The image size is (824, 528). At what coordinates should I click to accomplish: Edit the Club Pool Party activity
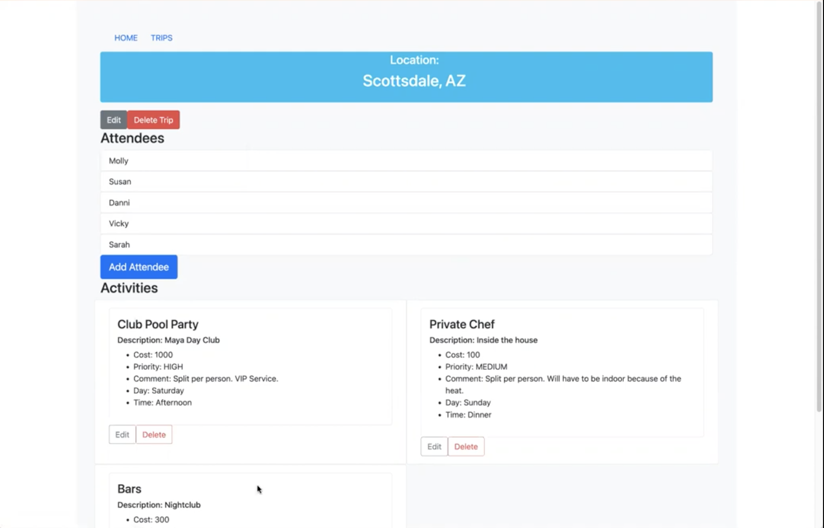[x=122, y=435]
